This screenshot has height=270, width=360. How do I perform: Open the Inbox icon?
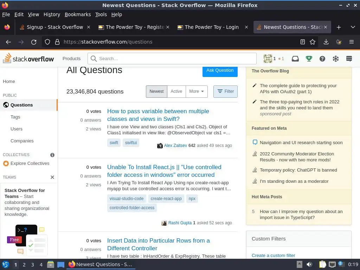click(295, 59)
